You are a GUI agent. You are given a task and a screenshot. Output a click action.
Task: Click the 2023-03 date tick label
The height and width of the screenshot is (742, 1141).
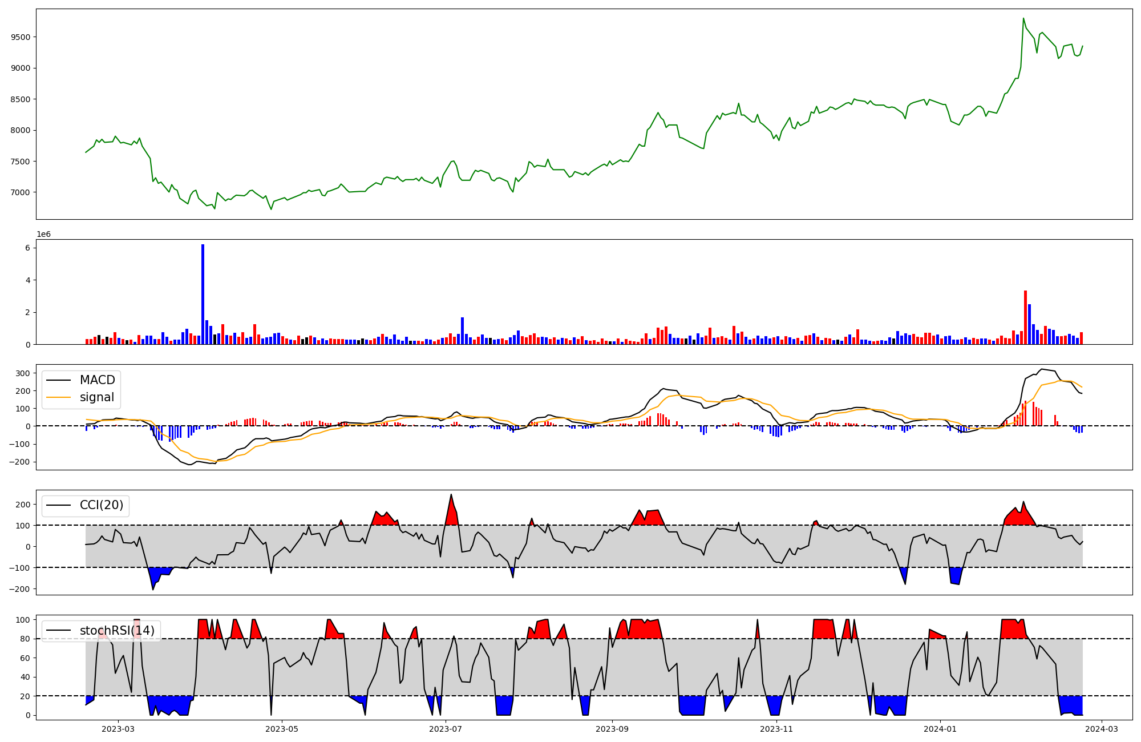tap(118, 729)
